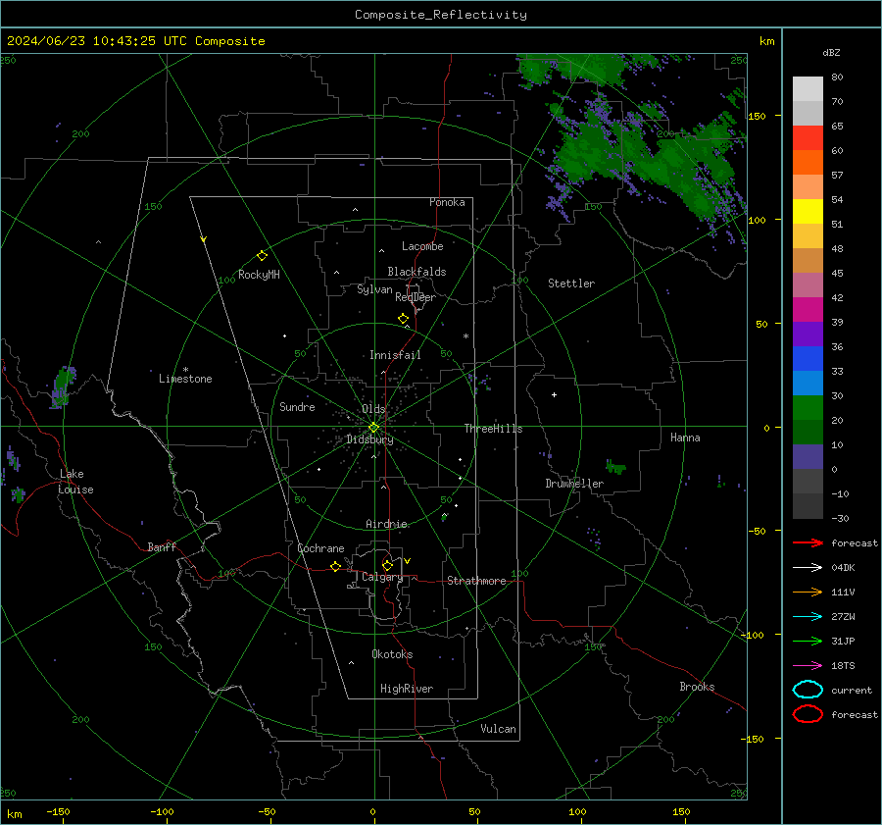Viewport: 882px width, 825px height.
Task: Click the Okotoks label
Action: pyautogui.click(x=392, y=654)
